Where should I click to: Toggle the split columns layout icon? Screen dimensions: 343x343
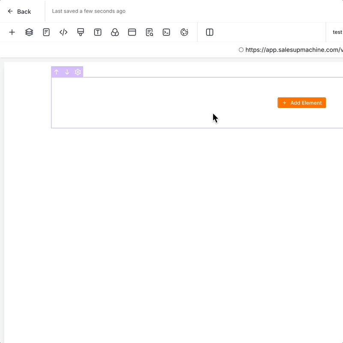tap(210, 33)
